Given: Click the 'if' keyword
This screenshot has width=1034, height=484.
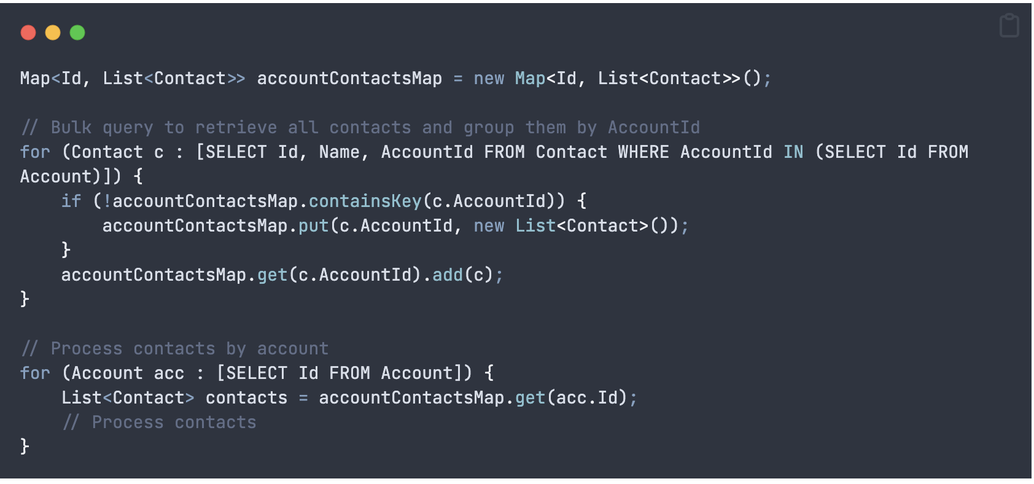Looking at the screenshot, I should tap(71, 201).
